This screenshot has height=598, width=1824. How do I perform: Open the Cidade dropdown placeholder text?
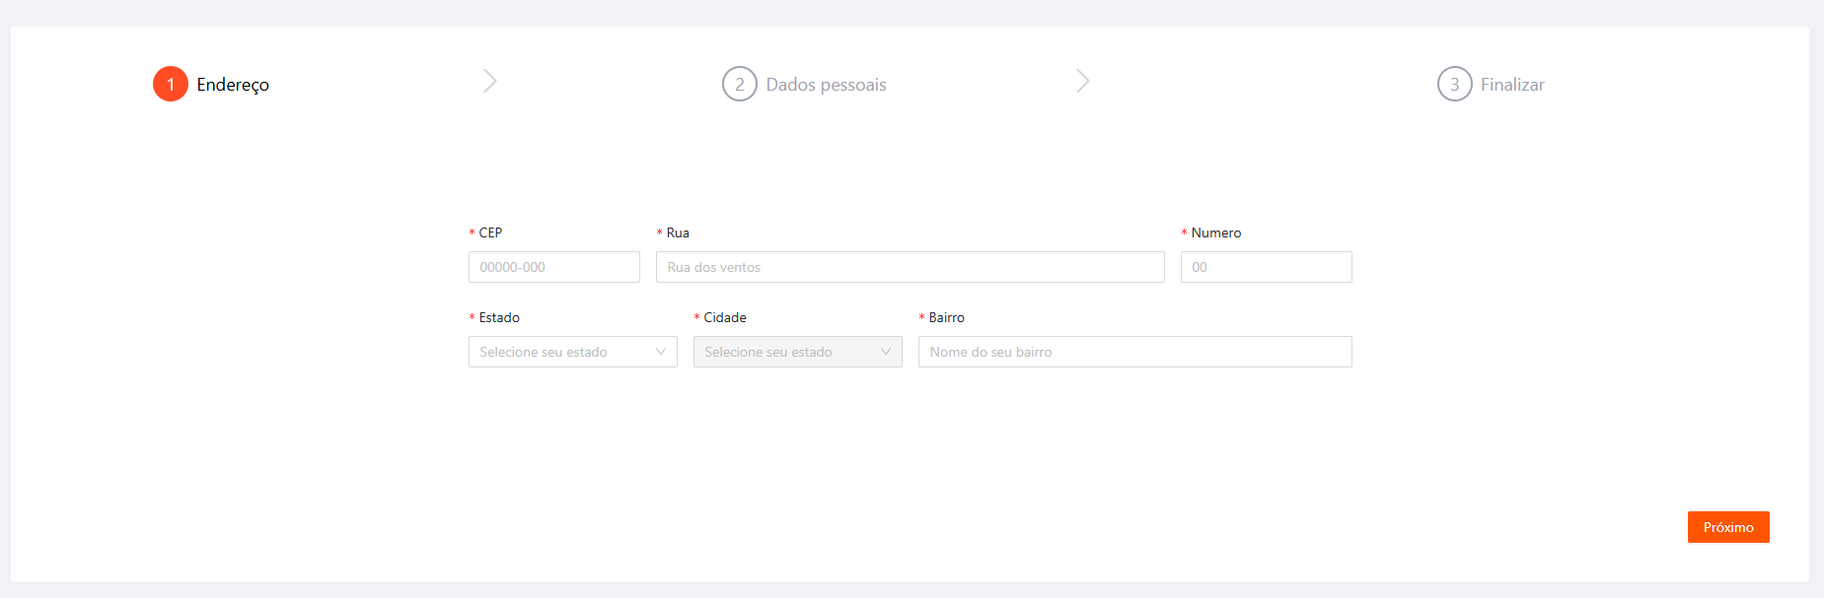pyautogui.click(x=768, y=352)
